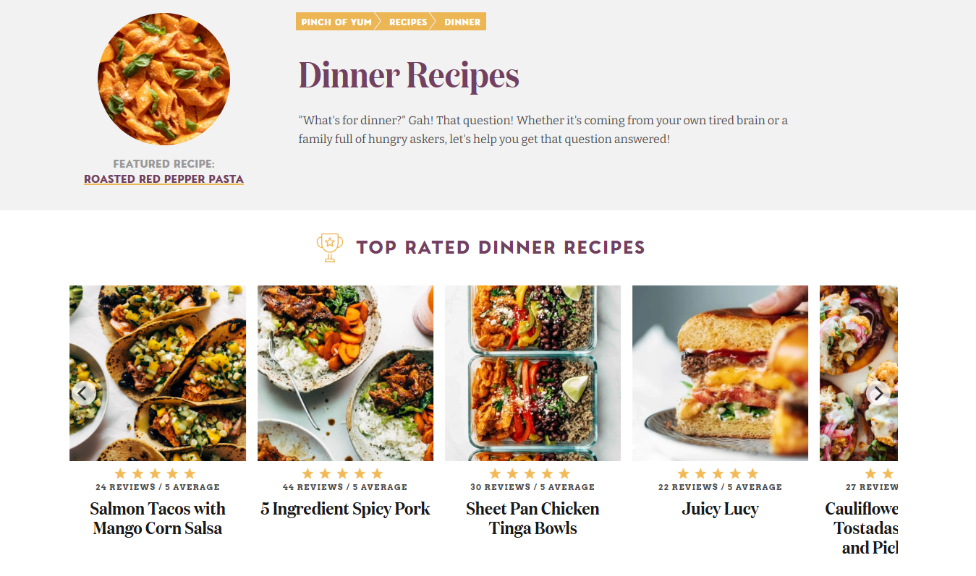Open the Roasted Red Pepper Pasta link

pyautogui.click(x=164, y=179)
